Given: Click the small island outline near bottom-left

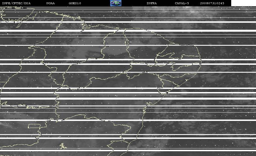Looking at the screenshot, I should pos(63,146).
